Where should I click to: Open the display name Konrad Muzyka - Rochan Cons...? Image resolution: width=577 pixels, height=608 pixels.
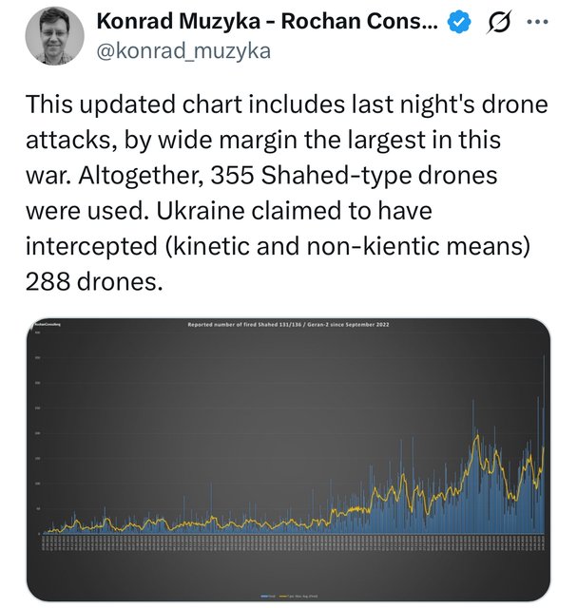click(267, 21)
